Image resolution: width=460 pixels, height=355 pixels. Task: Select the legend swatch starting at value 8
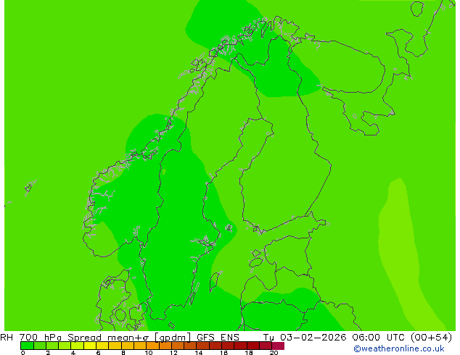(x=128, y=346)
